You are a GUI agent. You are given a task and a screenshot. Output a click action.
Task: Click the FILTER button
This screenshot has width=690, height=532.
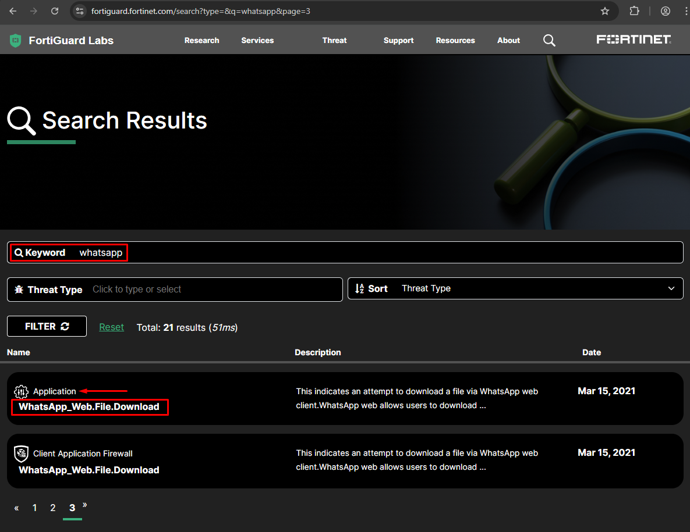[x=47, y=326]
